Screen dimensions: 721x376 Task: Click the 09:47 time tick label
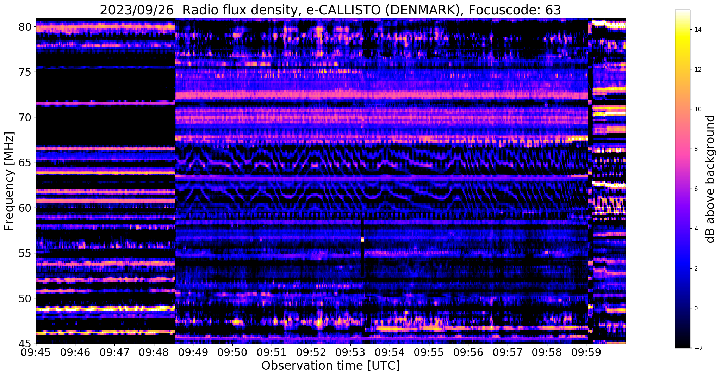pos(114,352)
